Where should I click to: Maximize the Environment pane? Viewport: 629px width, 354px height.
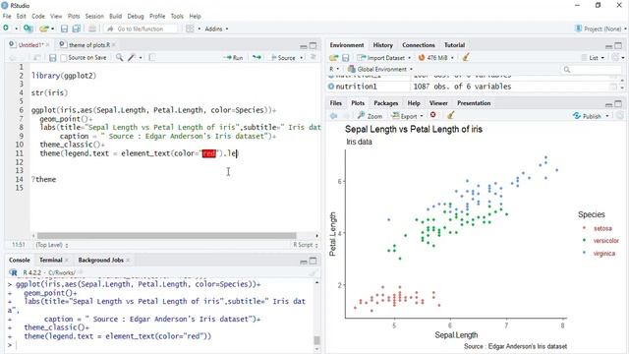618,45
